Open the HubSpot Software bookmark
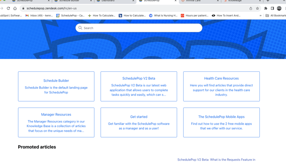The height and width of the screenshot is (162, 286). coord(11,16)
